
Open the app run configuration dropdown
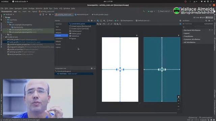pyautogui.click(x=151, y=11)
